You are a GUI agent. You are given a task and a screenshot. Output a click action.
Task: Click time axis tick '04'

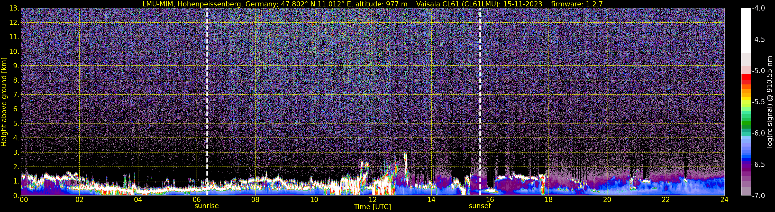[x=138, y=200]
